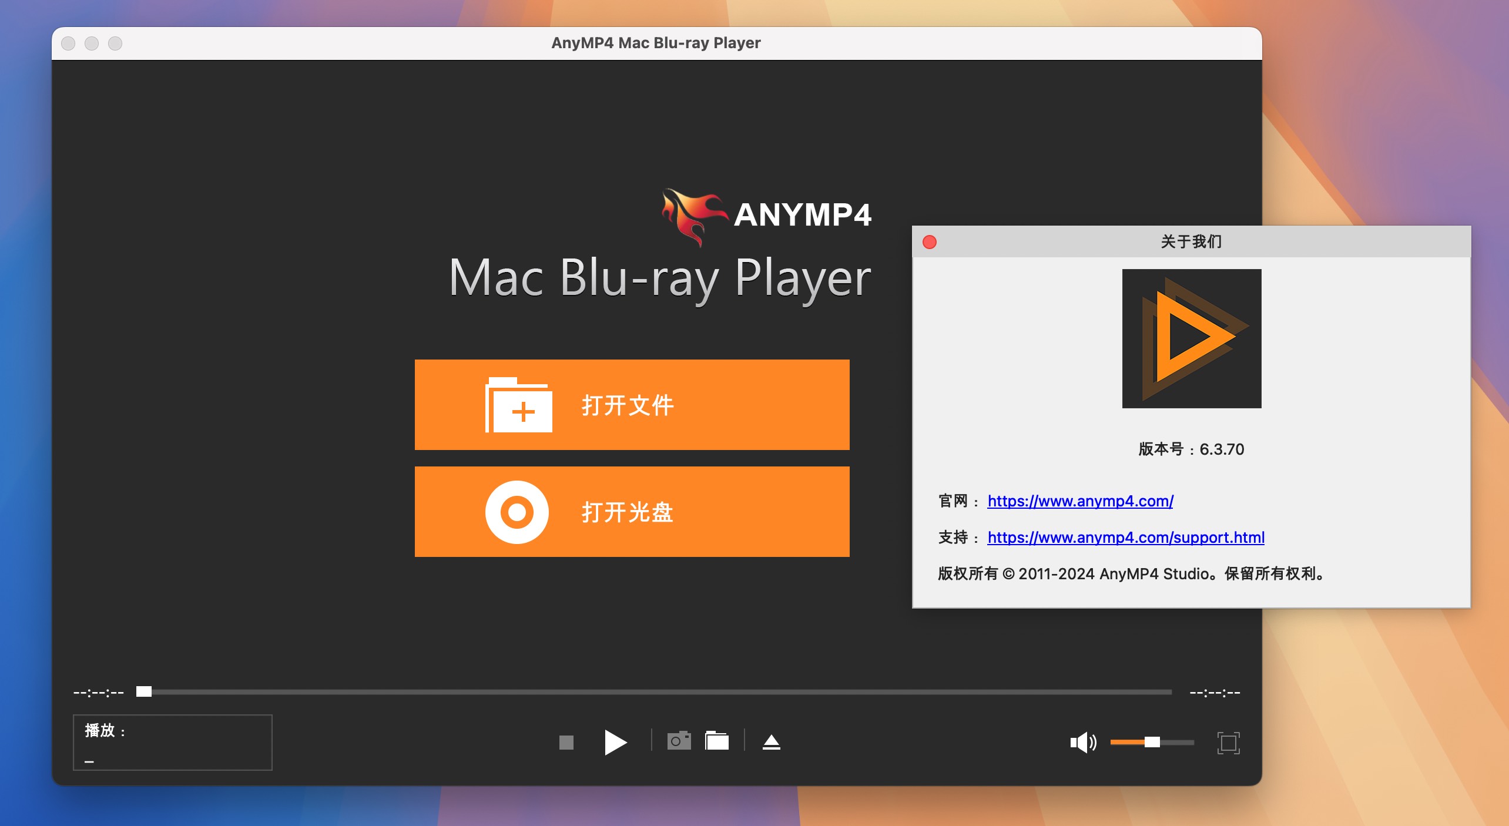
Task: Click the copyright line 版权所有 © 2011-2024 AnyMP4 Studio
Action: click(1131, 574)
